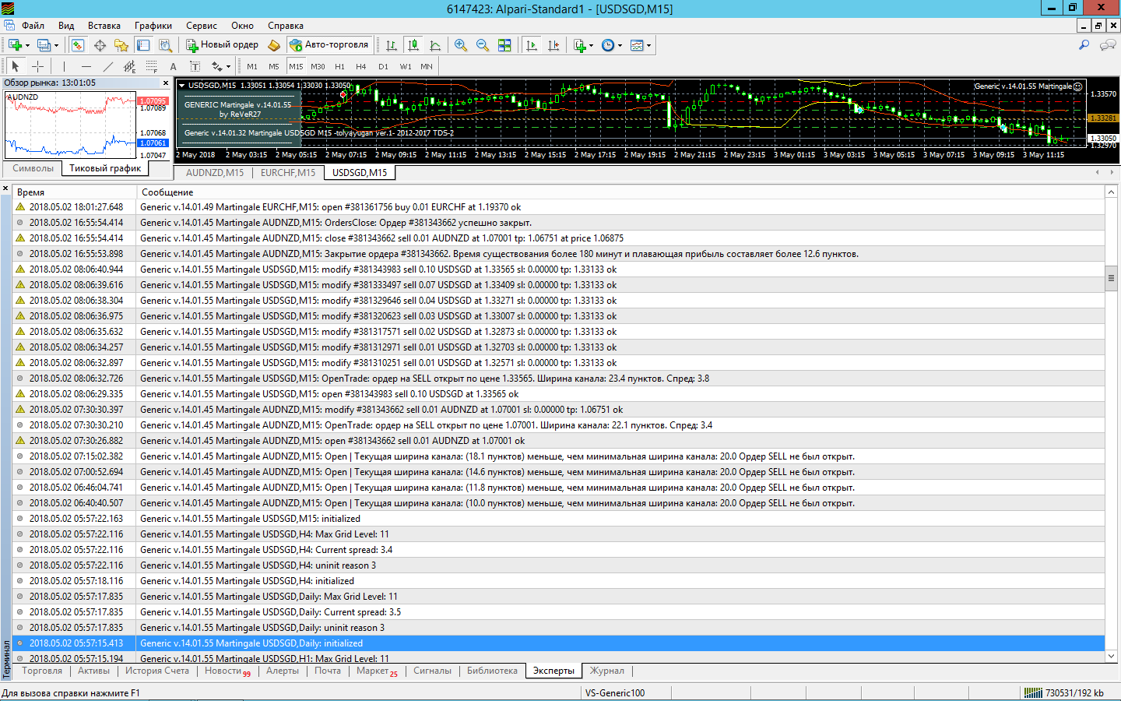This screenshot has width=1121, height=701.
Task: Draw a horizontal line
Action: [86, 66]
